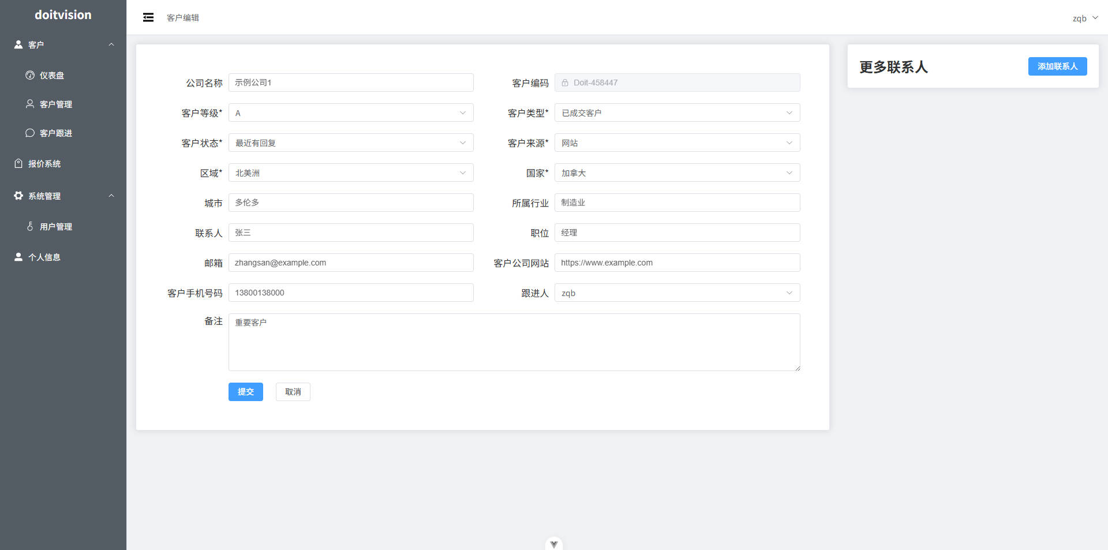The image size is (1108, 550).
Task: Focus the 城市 input with 多伦多
Action: (x=351, y=203)
